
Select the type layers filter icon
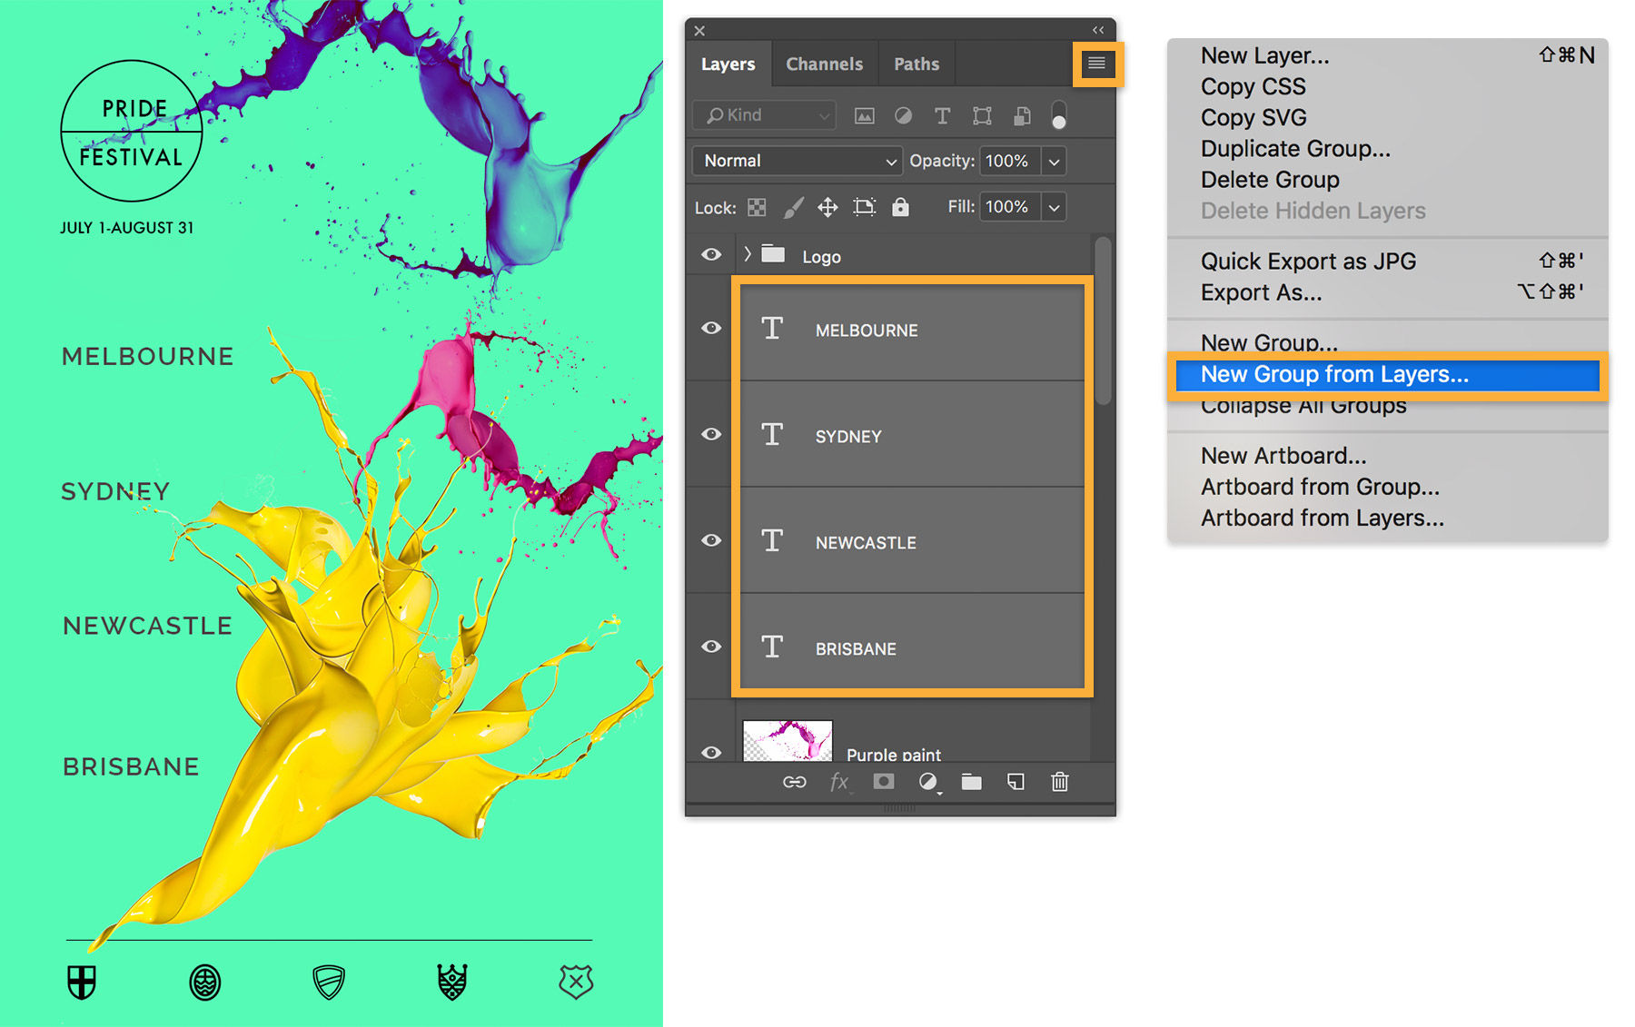coord(942,115)
